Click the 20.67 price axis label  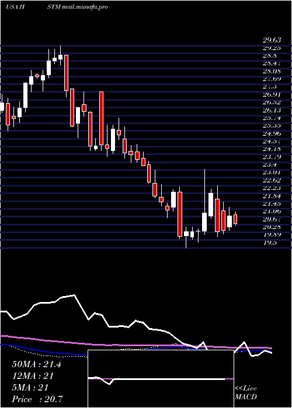click(x=272, y=219)
